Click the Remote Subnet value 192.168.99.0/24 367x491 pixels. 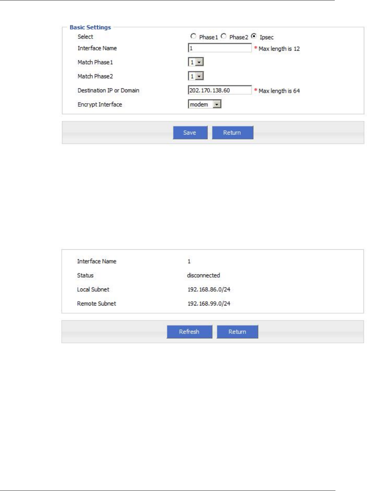[209, 303]
